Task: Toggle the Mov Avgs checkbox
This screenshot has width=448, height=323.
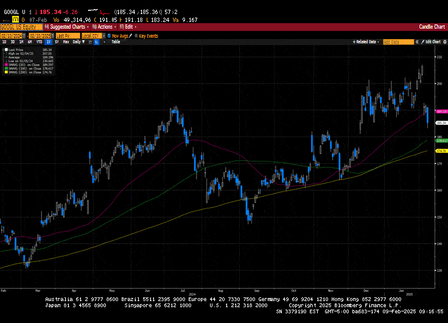Action: [x=109, y=36]
